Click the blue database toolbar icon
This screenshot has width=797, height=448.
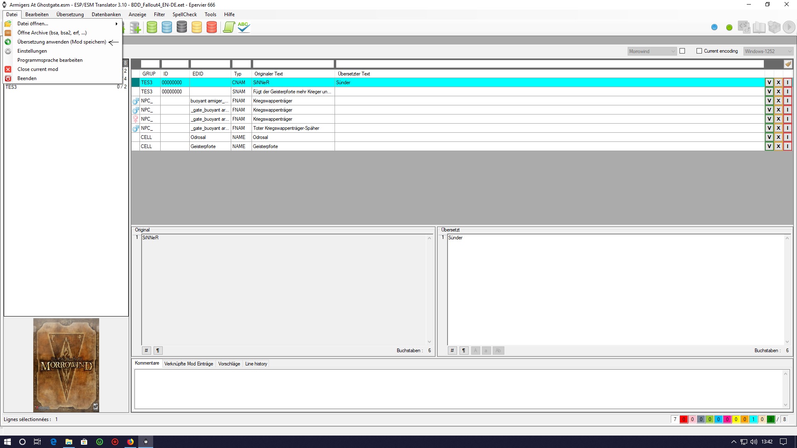167,27
